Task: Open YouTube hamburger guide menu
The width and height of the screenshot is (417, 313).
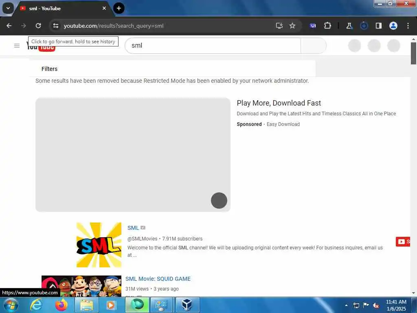Action: coord(17,46)
